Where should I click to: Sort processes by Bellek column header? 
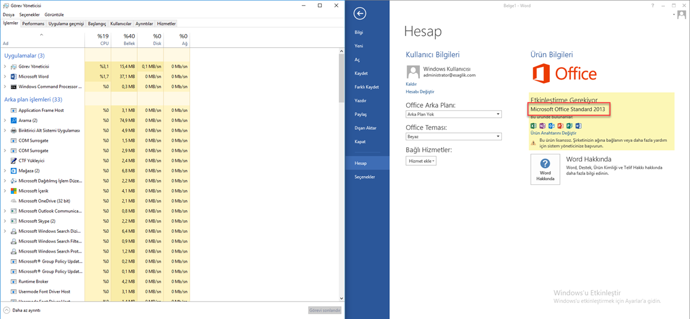tap(124, 40)
